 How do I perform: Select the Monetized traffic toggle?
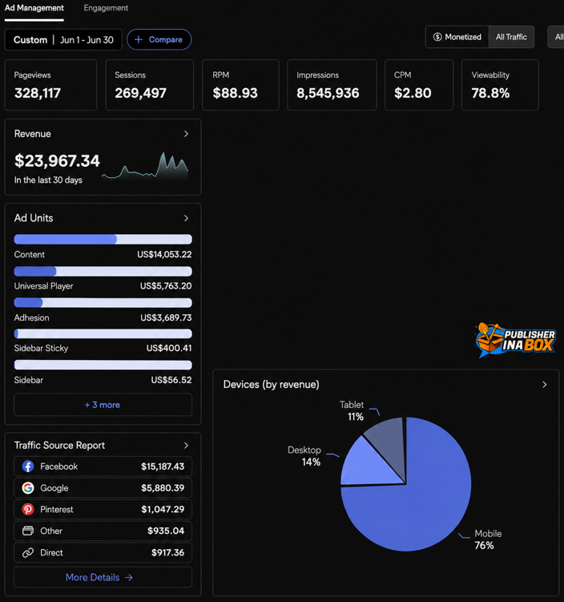(457, 37)
